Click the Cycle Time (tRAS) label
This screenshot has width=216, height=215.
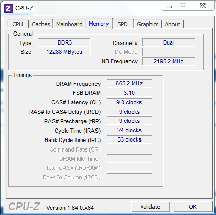point(78,131)
